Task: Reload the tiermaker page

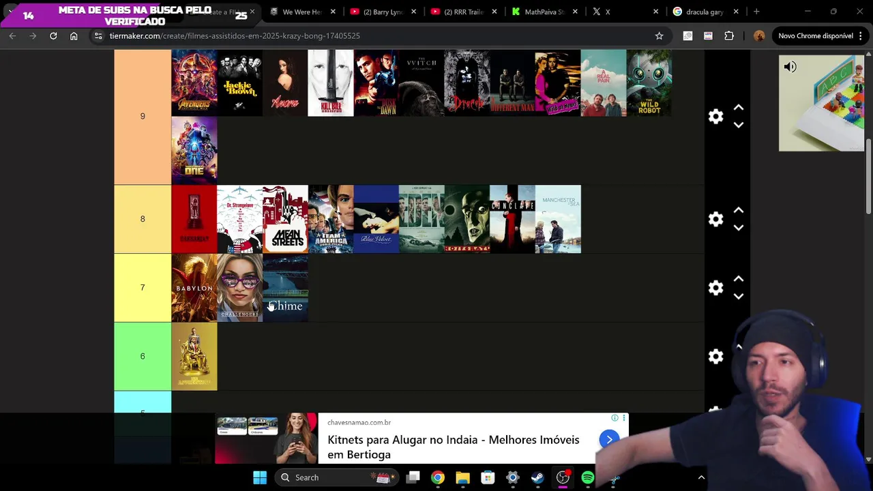Action: (x=53, y=35)
